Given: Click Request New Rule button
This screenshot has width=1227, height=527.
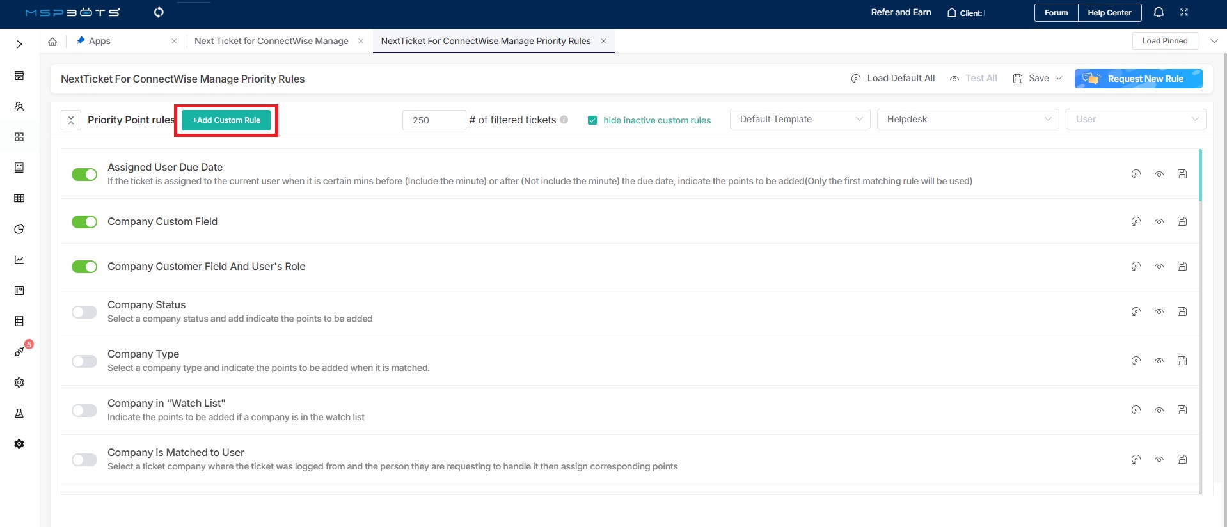Looking at the screenshot, I should pos(1139,79).
